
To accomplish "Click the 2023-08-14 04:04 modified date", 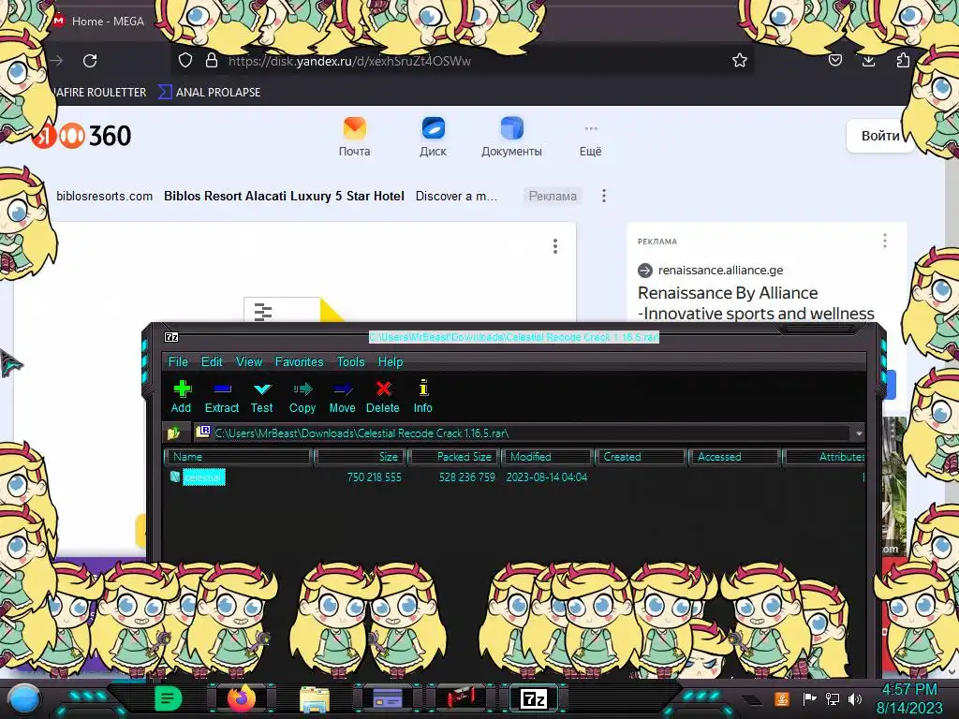I will (x=547, y=477).
